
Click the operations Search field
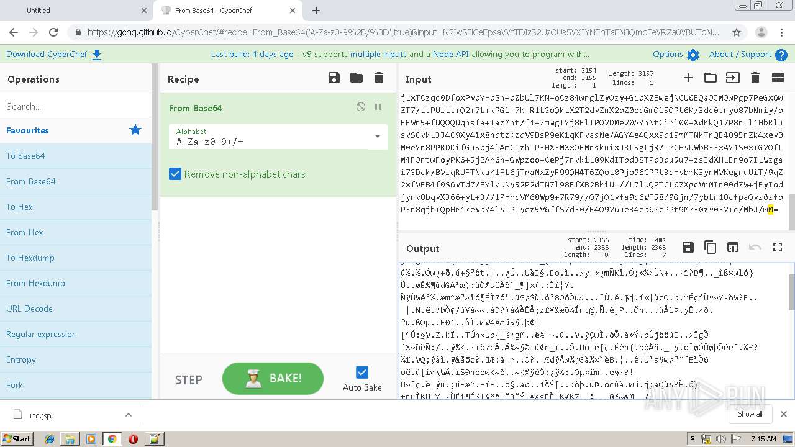point(75,106)
